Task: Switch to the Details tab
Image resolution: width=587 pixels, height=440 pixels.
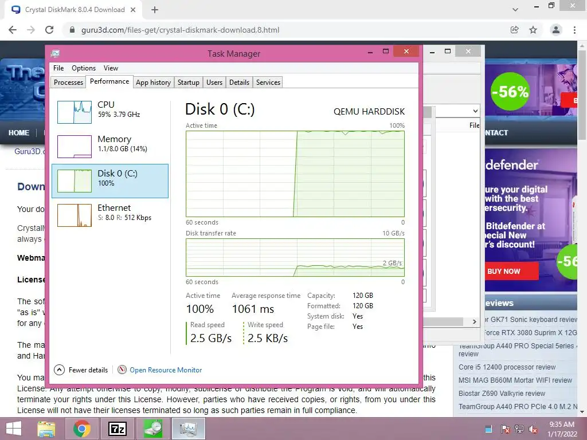Action: tap(239, 82)
